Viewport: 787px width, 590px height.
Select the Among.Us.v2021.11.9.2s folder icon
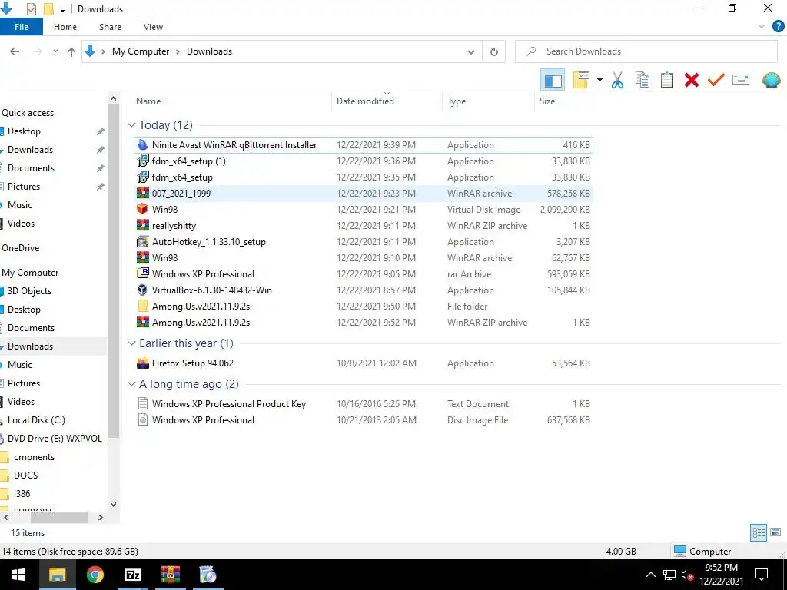point(142,306)
